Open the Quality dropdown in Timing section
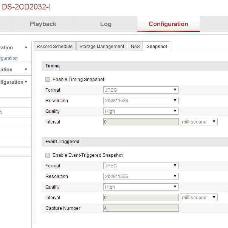The image size is (228, 228). click(141, 111)
